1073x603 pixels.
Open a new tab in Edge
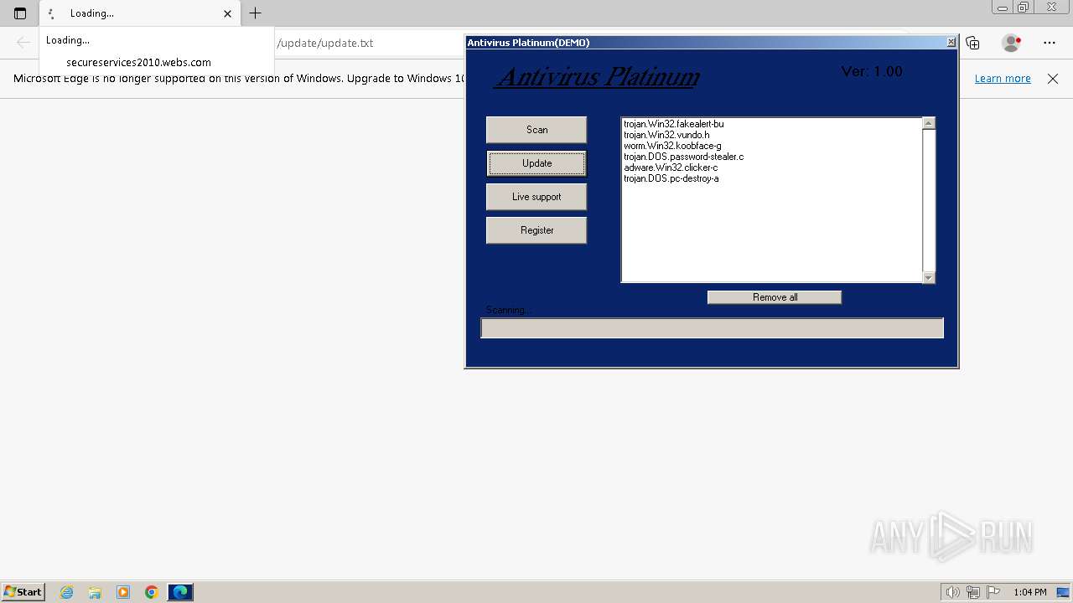pyautogui.click(x=256, y=13)
